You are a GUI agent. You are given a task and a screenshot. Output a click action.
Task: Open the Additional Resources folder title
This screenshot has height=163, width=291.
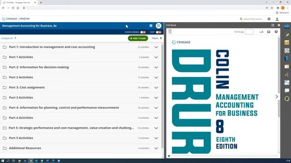(x=25, y=148)
